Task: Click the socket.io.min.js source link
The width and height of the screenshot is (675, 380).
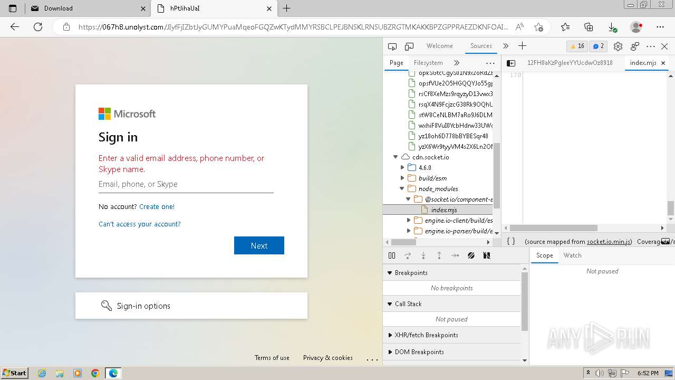Action: (609, 242)
